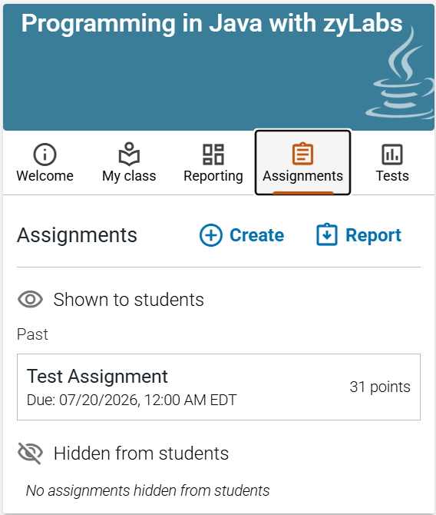Image resolution: width=436 pixels, height=515 pixels.
Task: Click the Welcome info circle icon
Action: [45, 154]
